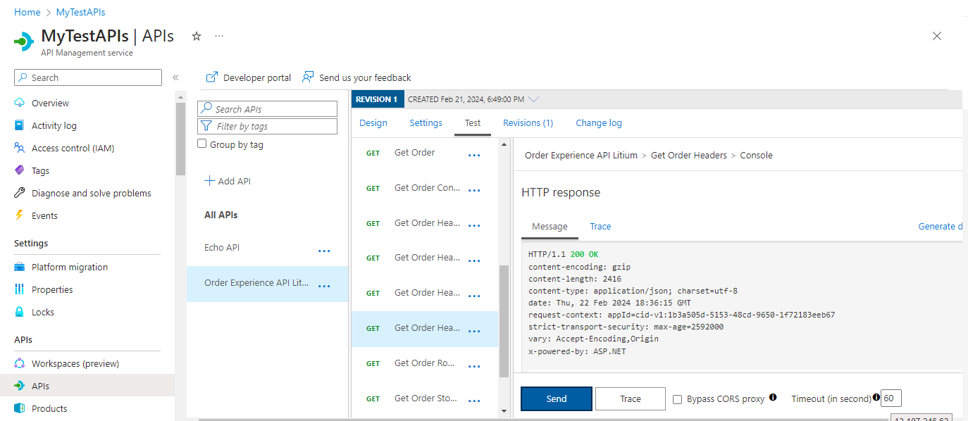Click the sidebar Search box

pyautogui.click(x=88, y=77)
